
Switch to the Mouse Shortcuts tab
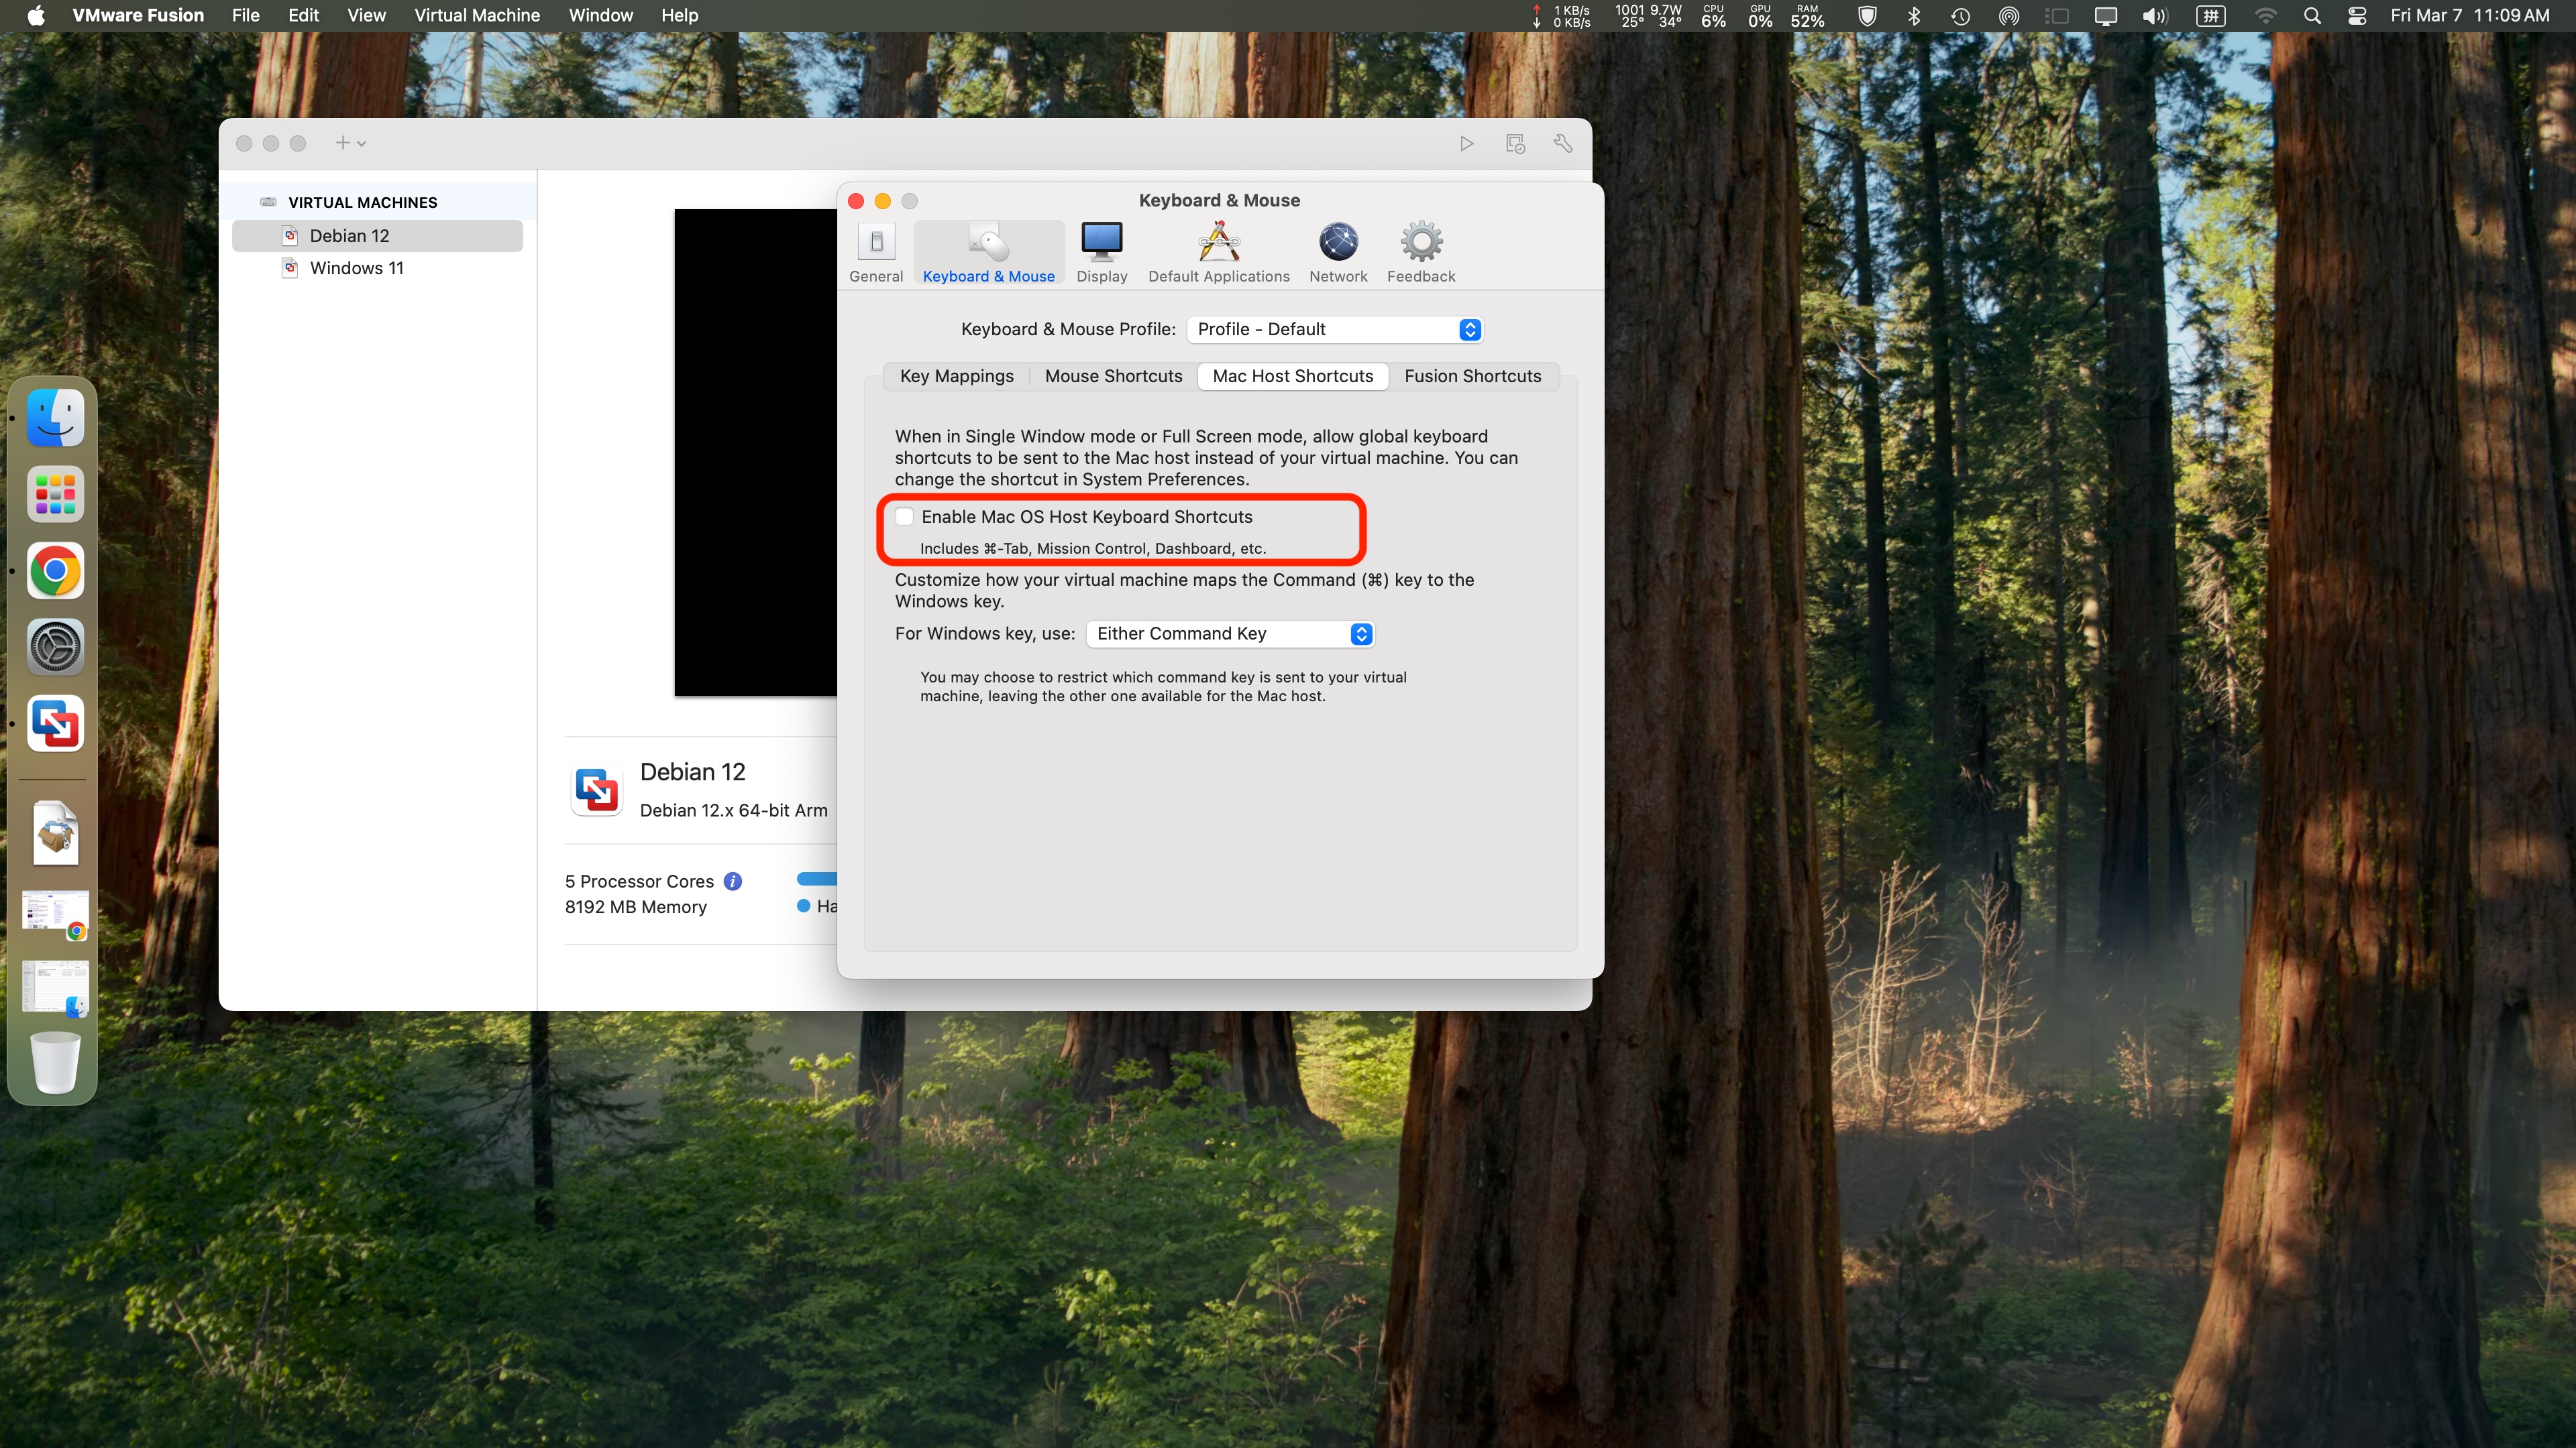(x=1113, y=375)
